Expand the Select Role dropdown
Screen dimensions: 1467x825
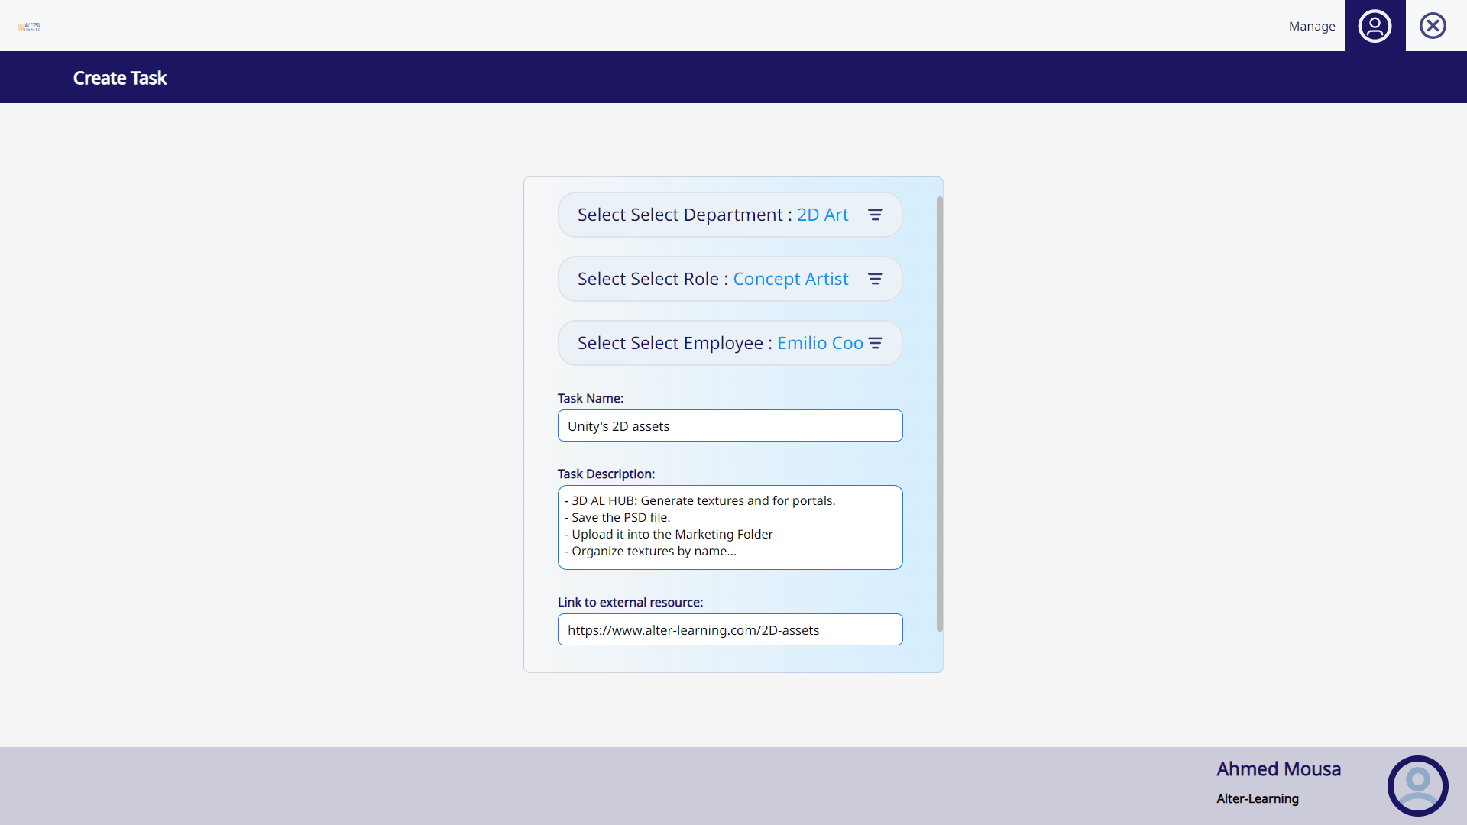point(649,280)
